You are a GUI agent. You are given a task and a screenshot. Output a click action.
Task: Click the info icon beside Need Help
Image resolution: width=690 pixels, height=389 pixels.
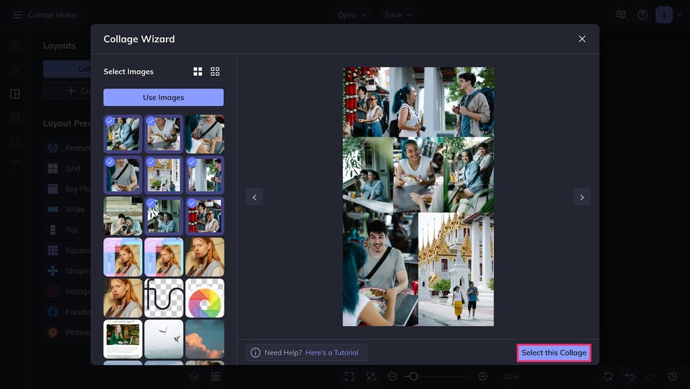[x=255, y=352]
